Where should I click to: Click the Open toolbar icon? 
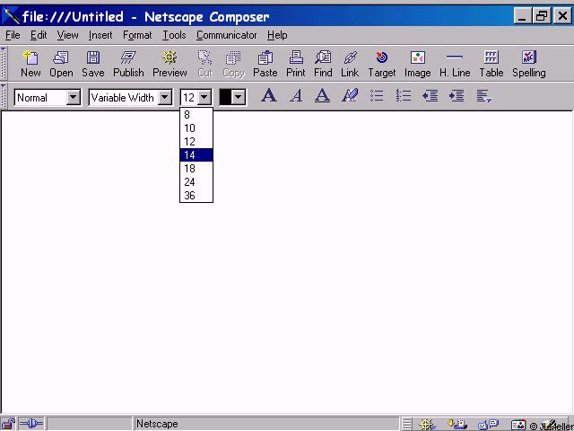click(61, 64)
